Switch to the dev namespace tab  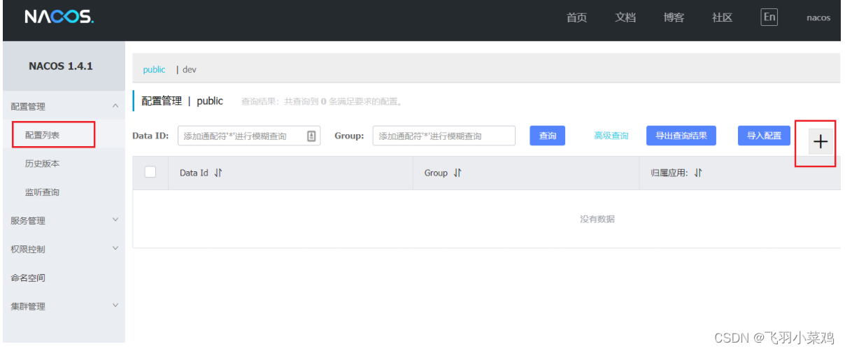tap(190, 70)
